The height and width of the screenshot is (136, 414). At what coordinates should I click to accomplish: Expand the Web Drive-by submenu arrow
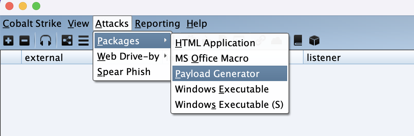[x=165, y=56]
